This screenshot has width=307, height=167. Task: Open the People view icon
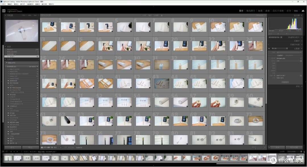55,147
